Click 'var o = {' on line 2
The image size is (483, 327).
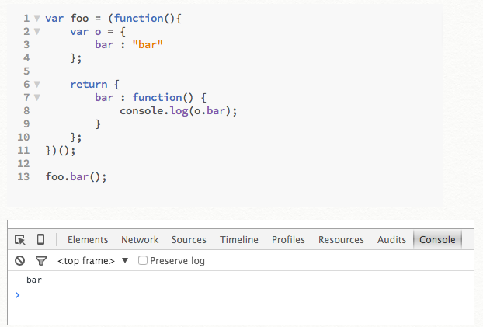point(98,31)
